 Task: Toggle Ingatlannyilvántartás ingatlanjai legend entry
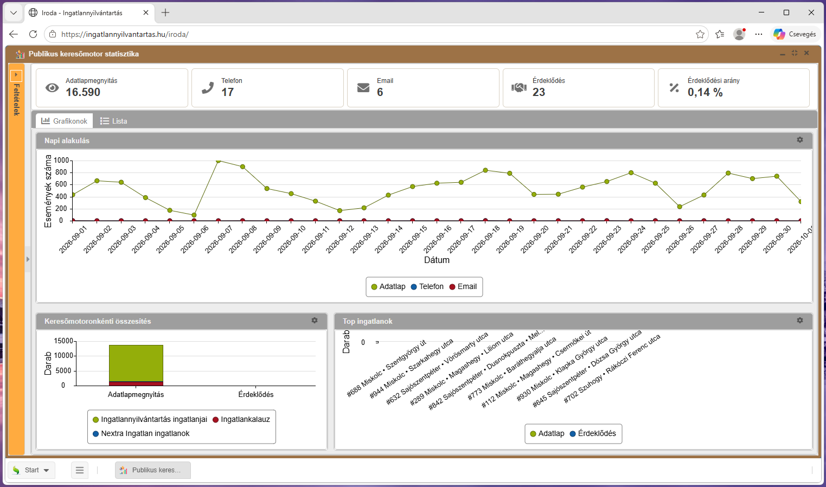tap(150, 419)
